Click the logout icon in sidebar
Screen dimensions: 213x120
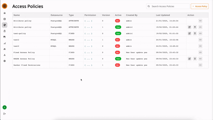[x=5, y=114]
